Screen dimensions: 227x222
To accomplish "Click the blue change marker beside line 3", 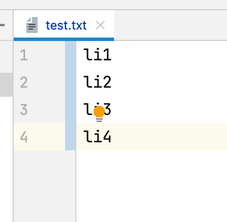I will click(70, 109).
